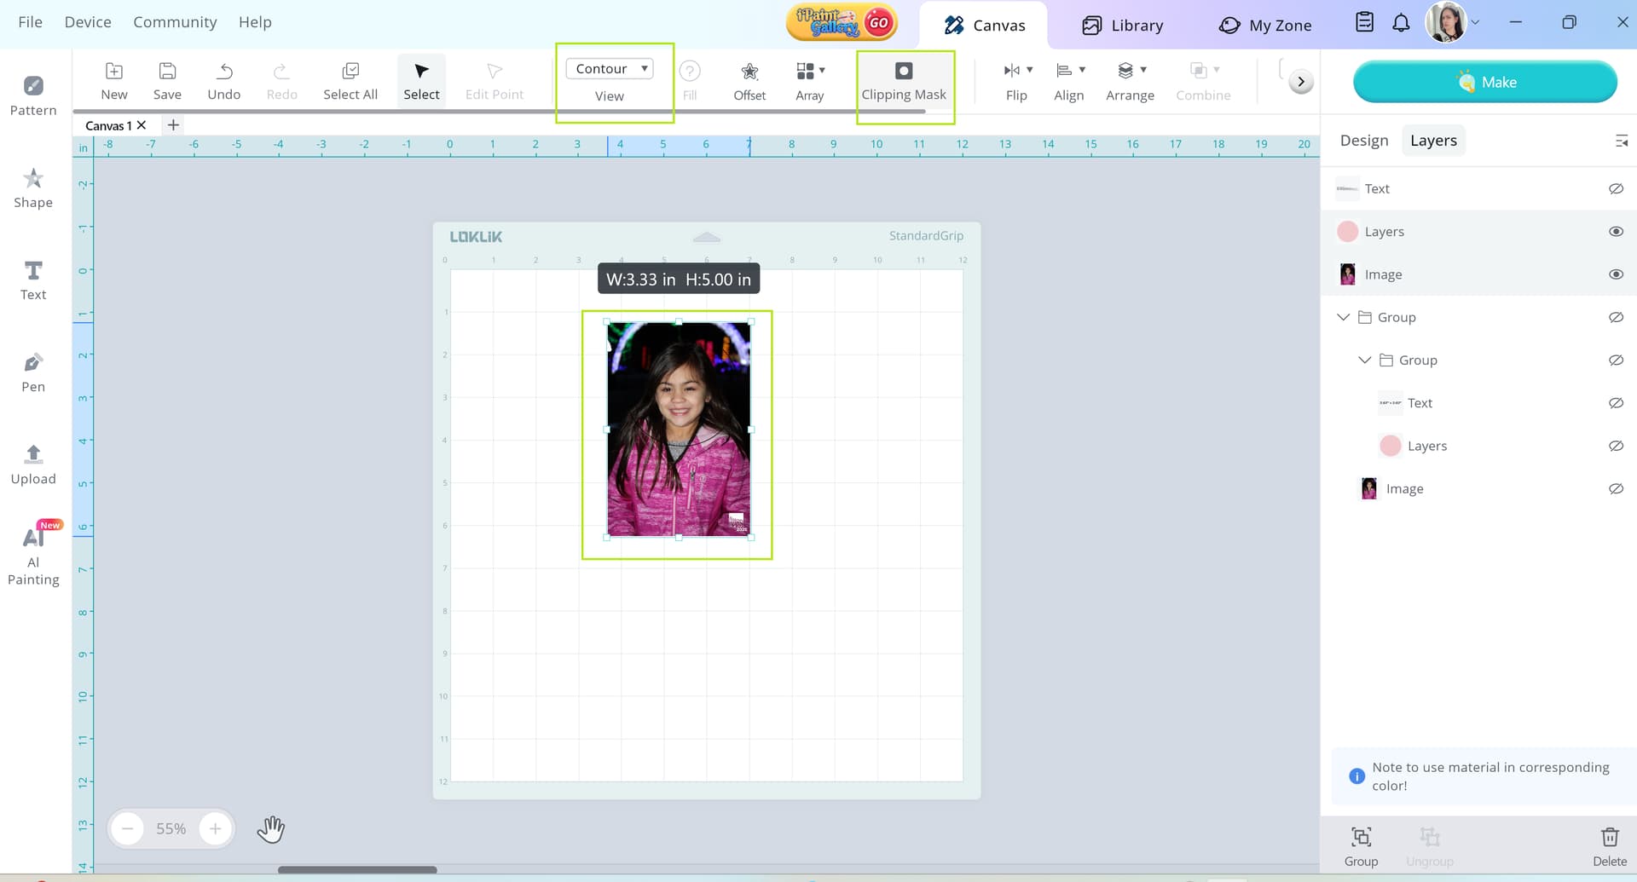Hide the top-level Image layer
Viewport: 1637px width, 882px height.
[1615, 274]
